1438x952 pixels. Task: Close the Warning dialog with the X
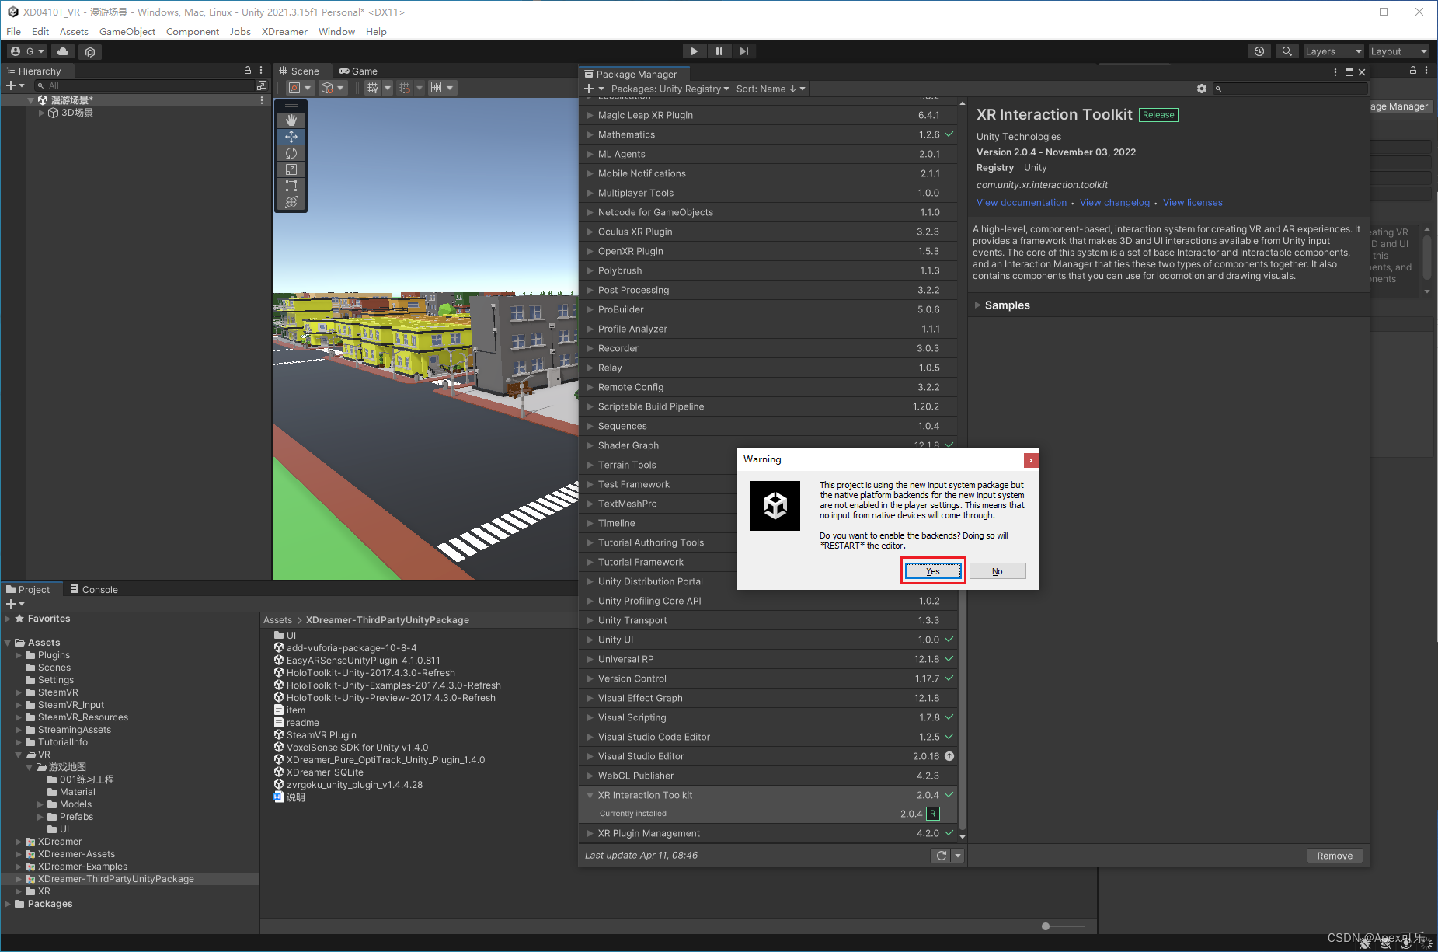click(x=1031, y=460)
